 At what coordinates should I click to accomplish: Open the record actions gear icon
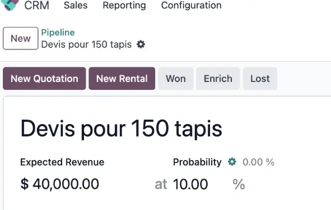pyautogui.click(x=141, y=44)
